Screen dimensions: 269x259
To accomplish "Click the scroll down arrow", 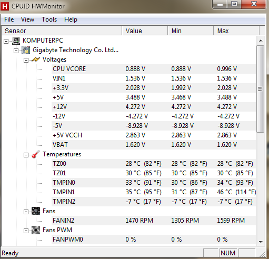I will [261, 242].
